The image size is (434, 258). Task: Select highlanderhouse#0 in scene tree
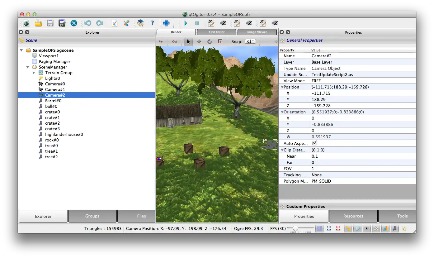64,134
